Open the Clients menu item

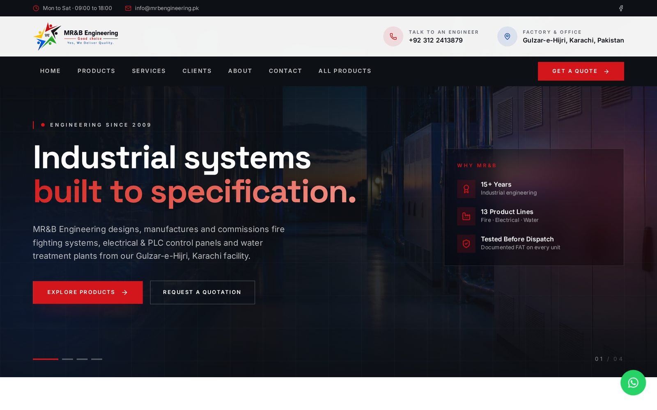click(197, 71)
